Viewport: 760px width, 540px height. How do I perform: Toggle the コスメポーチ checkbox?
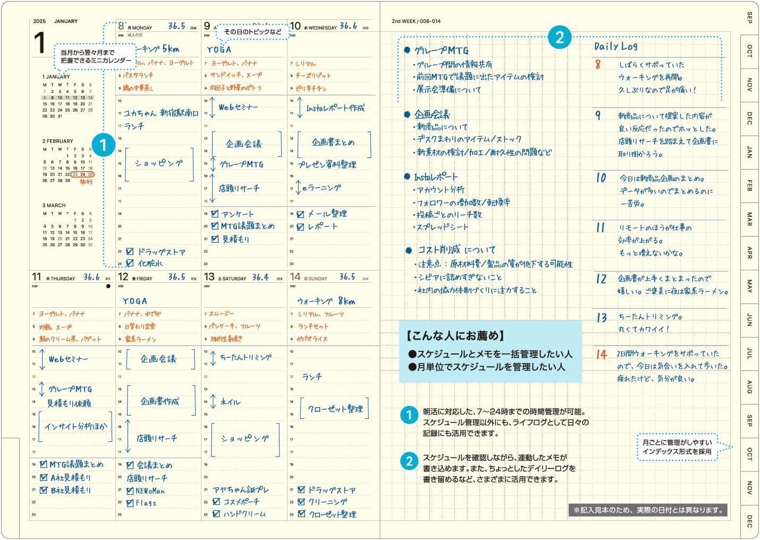[216, 501]
